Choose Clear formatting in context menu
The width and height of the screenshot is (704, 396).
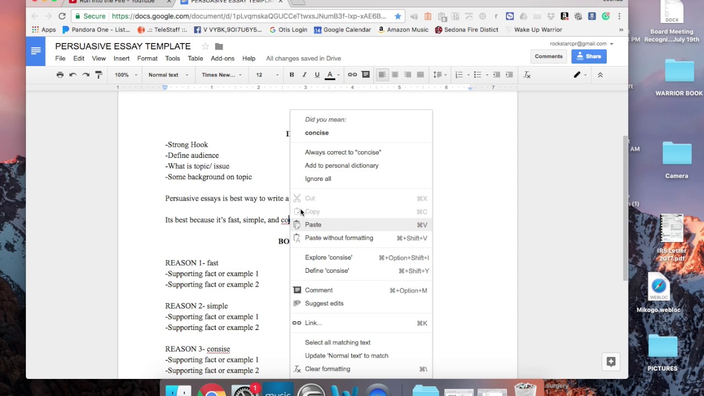(x=361, y=369)
